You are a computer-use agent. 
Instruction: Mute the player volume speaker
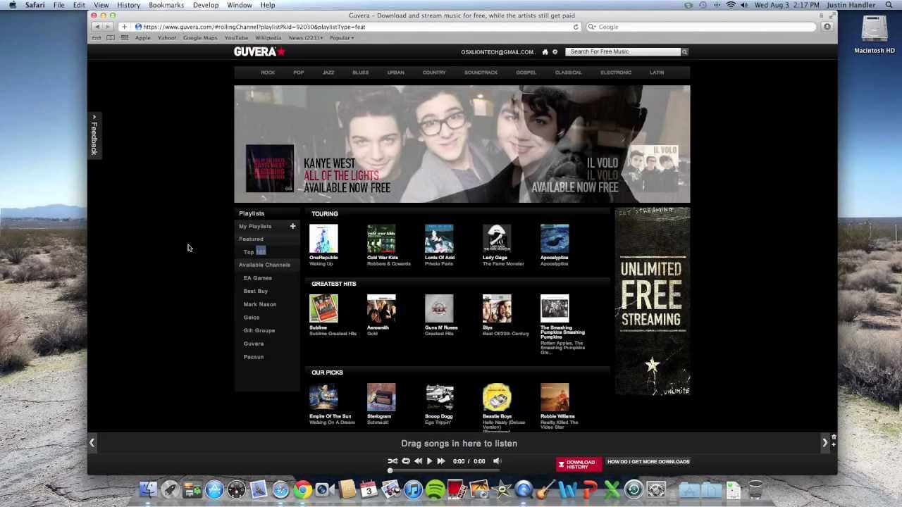tap(496, 461)
